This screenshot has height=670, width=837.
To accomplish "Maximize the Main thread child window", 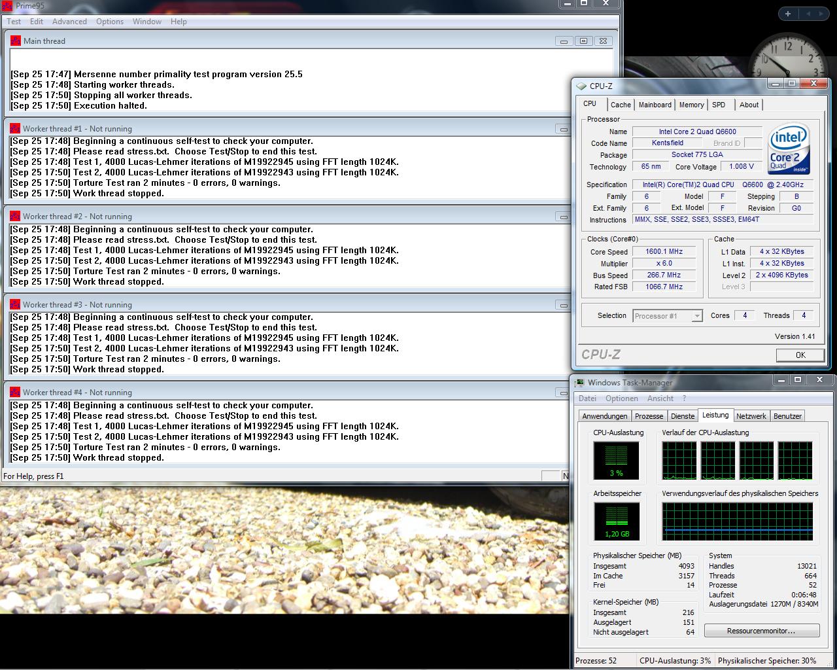I will (x=583, y=41).
